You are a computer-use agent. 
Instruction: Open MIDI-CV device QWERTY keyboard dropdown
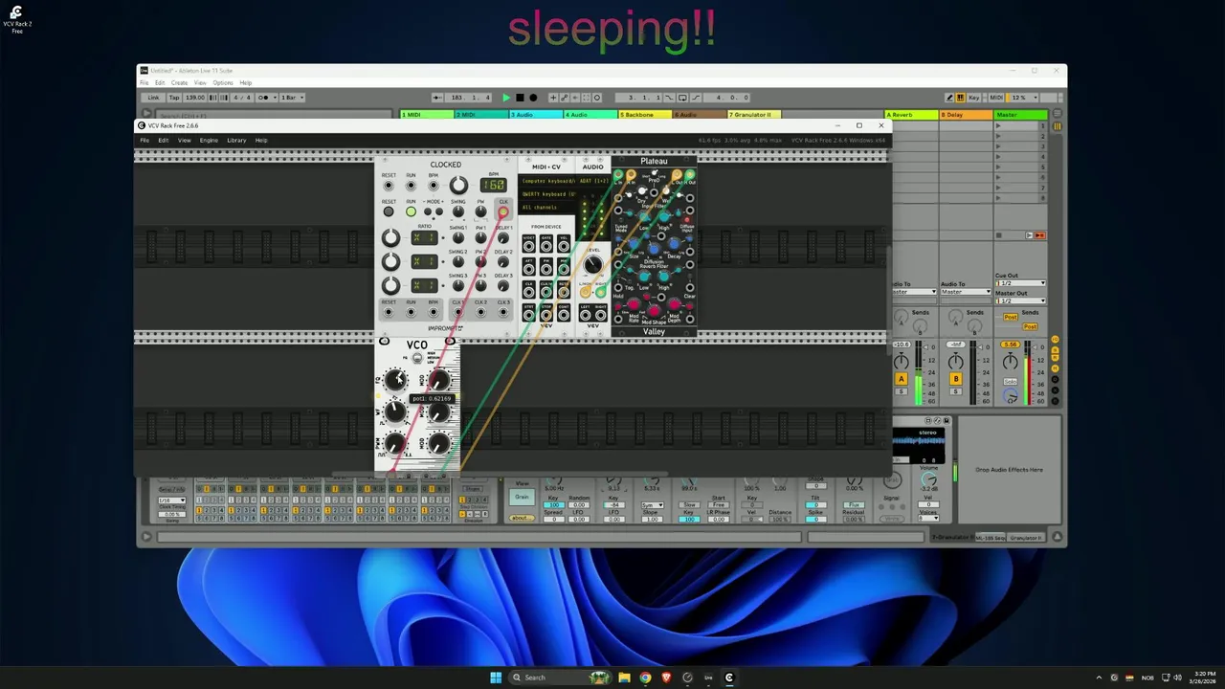click(547, 194)
